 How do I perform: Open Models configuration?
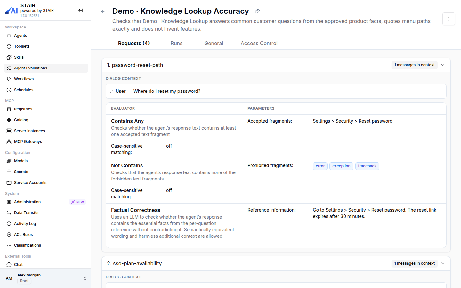[46, 161]
